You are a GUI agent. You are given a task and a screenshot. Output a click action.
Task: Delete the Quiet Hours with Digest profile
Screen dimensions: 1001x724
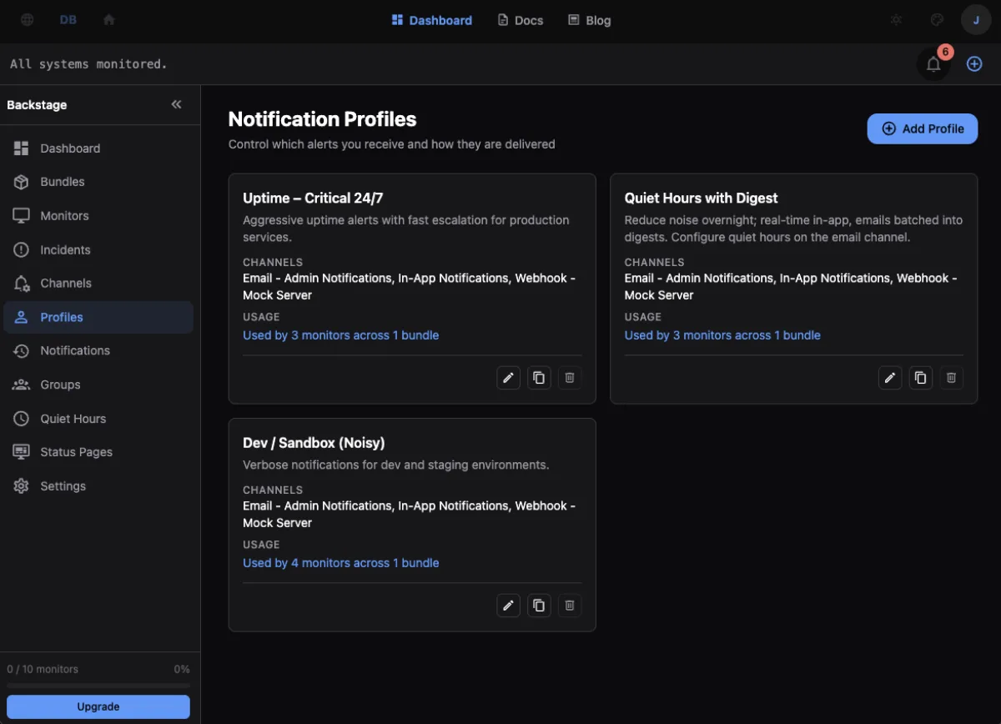click(951, 378)
